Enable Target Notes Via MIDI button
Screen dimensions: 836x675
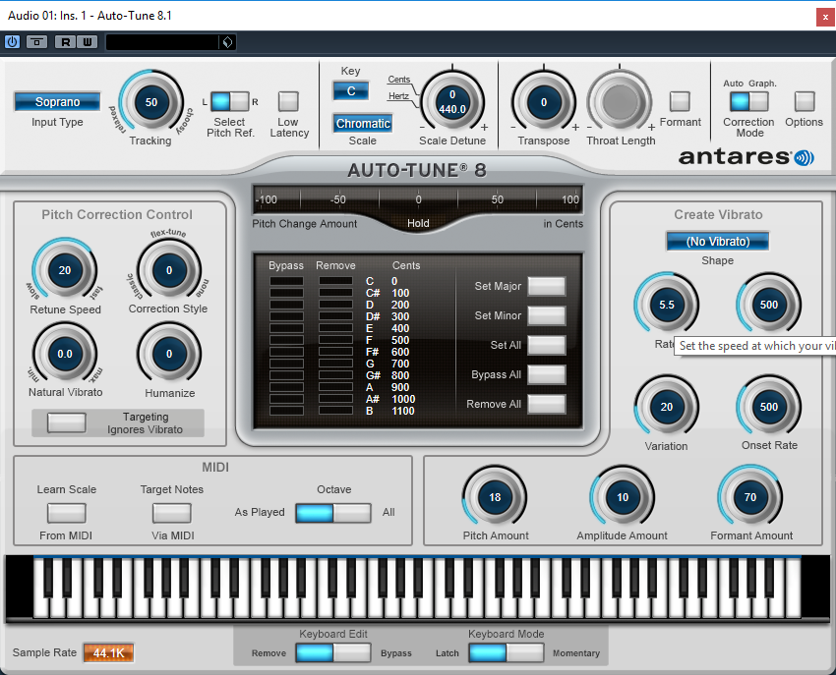pos(172,513)
